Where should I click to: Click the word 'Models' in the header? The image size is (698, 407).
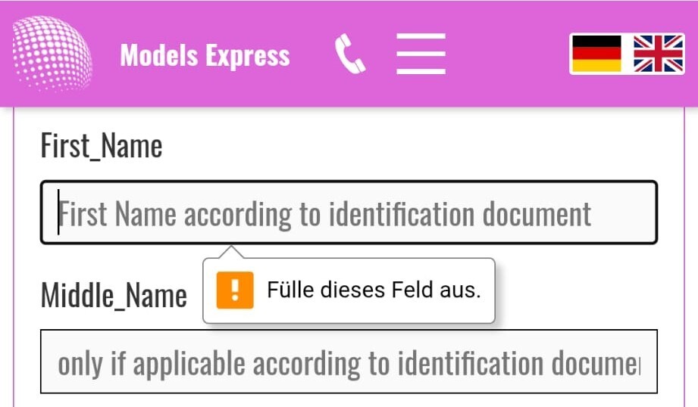coord(157,55)
